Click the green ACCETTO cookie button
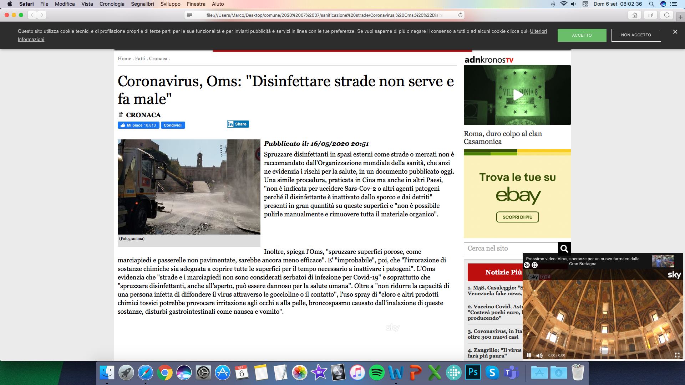Image resolution: width=685 pixels, height=385 pixels. [582, 35]
